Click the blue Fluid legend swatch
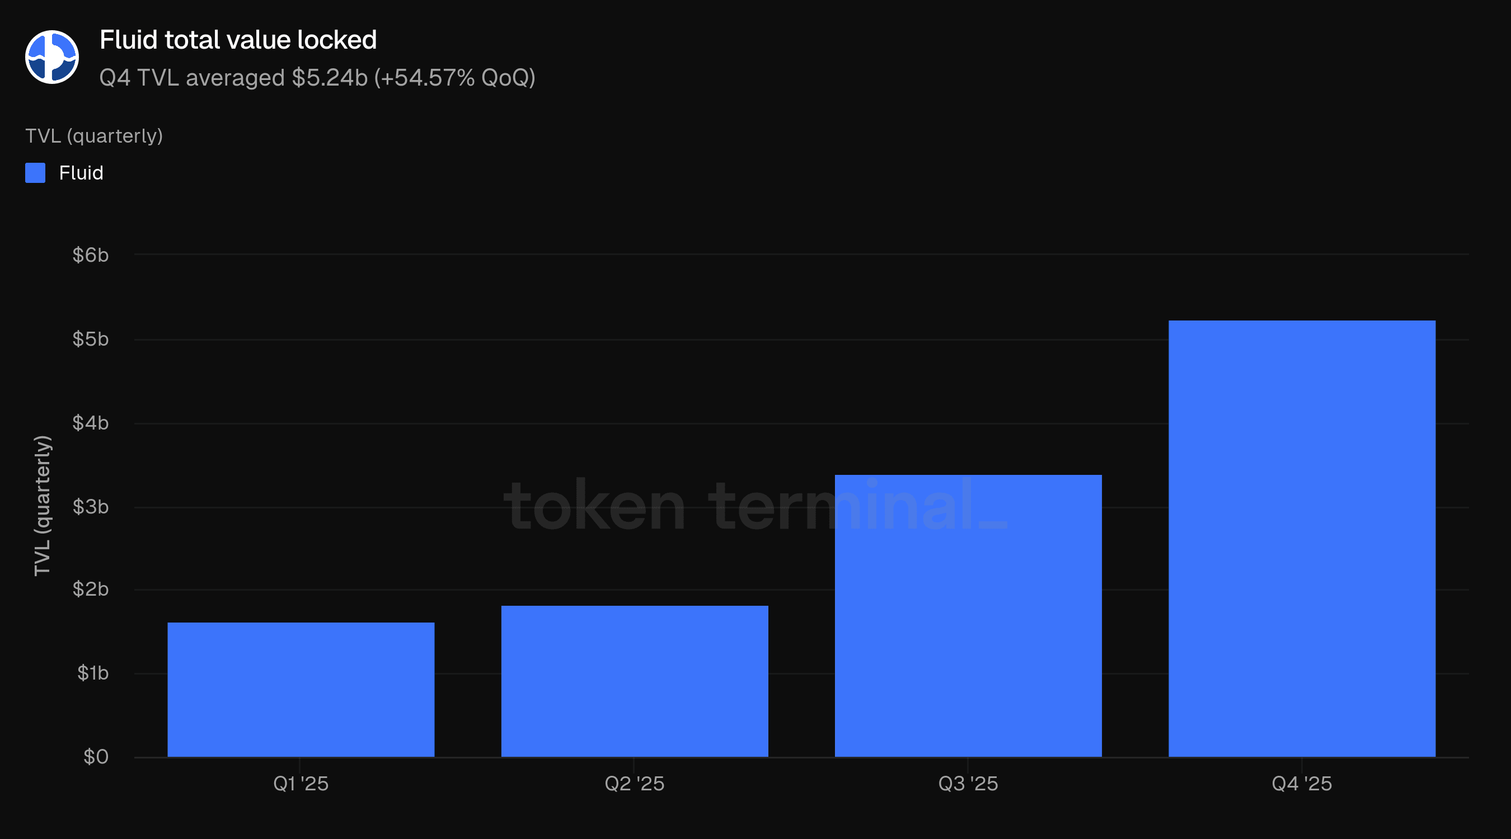 [x=35, y=173]
